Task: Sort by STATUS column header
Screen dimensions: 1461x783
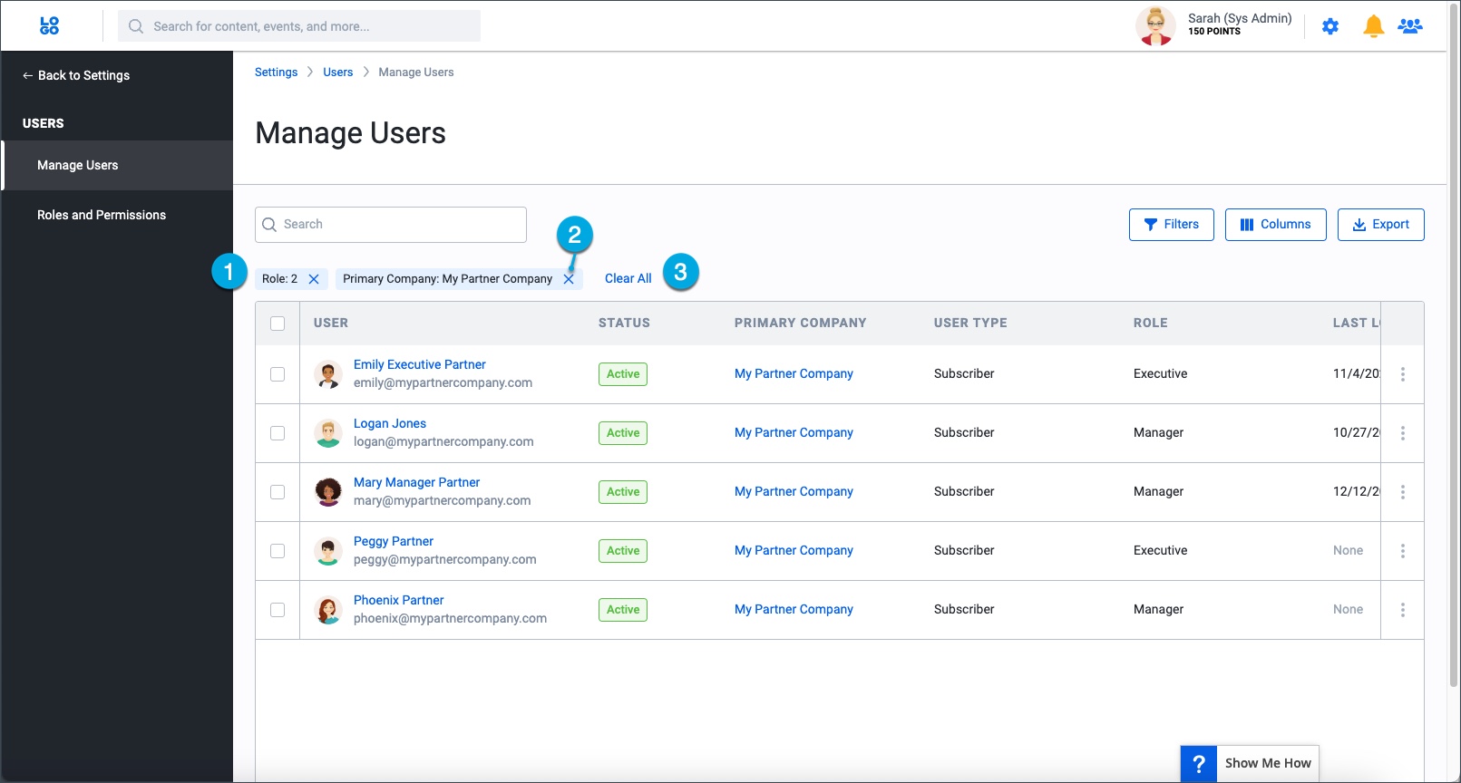Action: click(x=624, y=323)
